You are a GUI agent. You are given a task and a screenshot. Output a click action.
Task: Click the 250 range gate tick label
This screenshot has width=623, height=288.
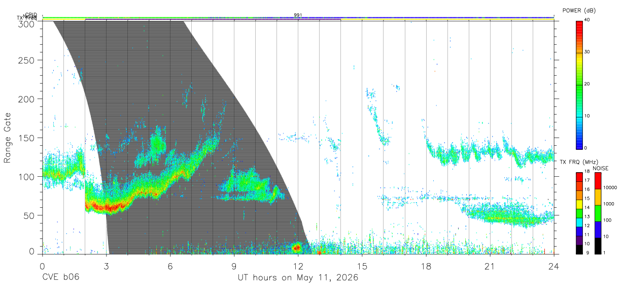27,60
